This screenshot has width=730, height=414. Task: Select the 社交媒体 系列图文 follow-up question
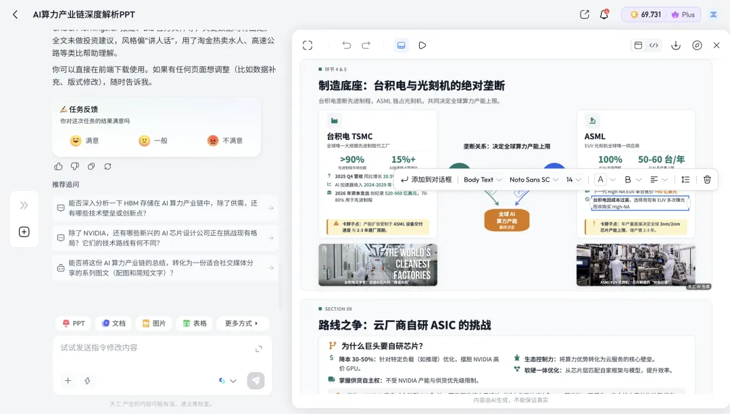166,268
